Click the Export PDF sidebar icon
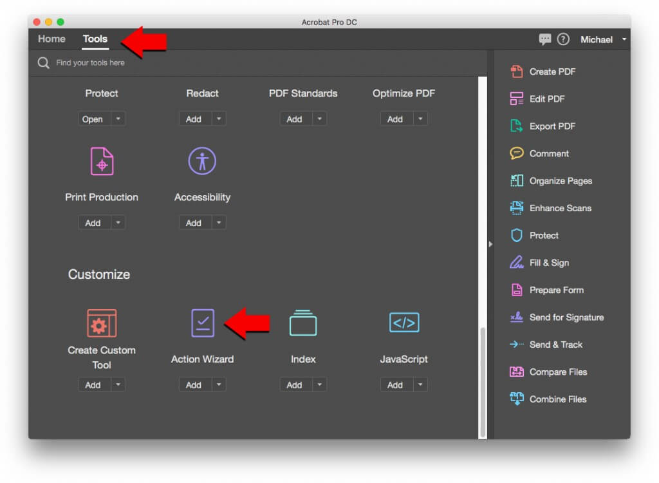Viewport: 659px width, 483px height. pos(517,126)
